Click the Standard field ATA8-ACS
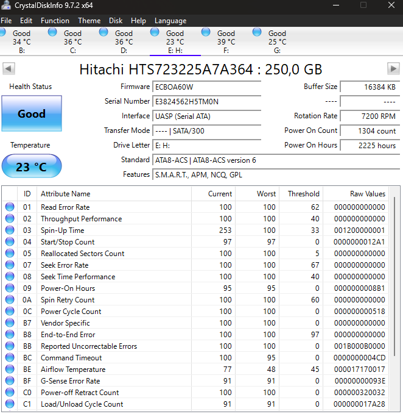The image size is (403, 414). 276,160
